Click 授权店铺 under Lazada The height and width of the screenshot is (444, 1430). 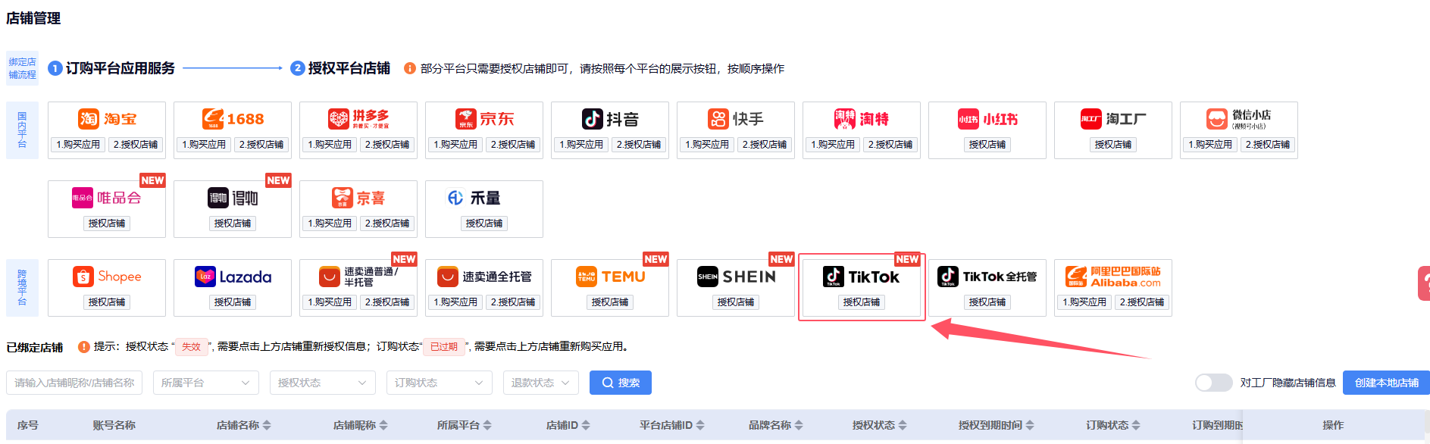[x=233, y=302]
